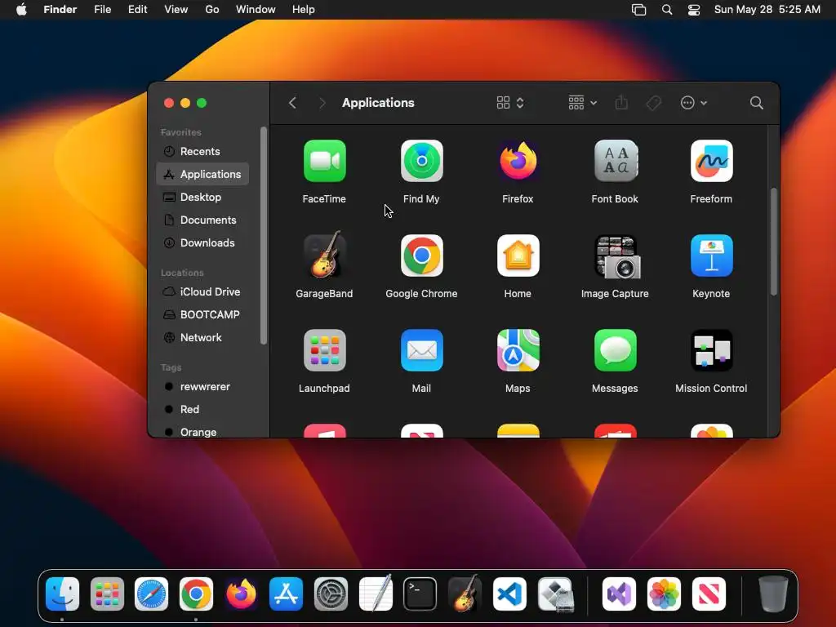This screenshot has height=627, width=836.
Task: Click the Spotlight search icon in menu bar
Action: 666,10
